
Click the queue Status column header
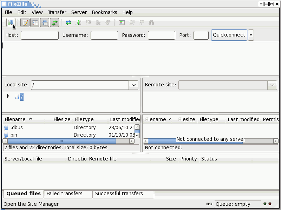pos(226,159)
